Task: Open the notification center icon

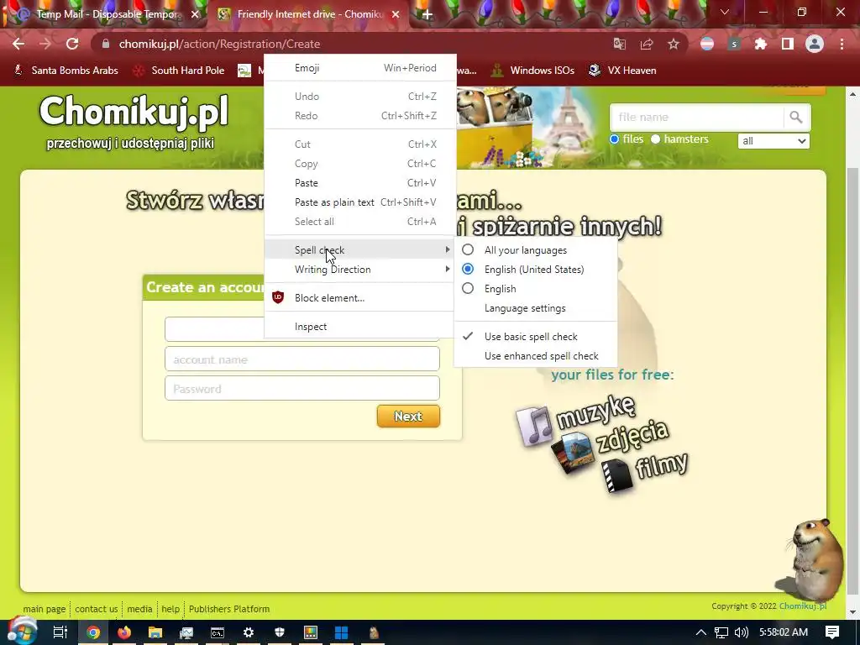Action: (x=832, y=632)
